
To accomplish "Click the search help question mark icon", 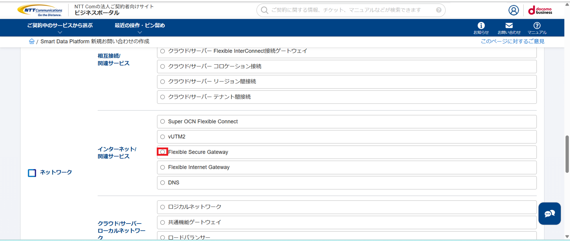I will pos(439,10).
